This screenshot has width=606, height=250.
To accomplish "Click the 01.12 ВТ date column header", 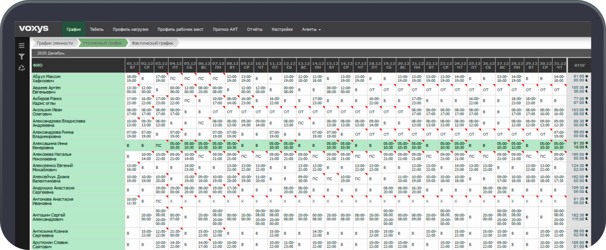I will point(133,65).
